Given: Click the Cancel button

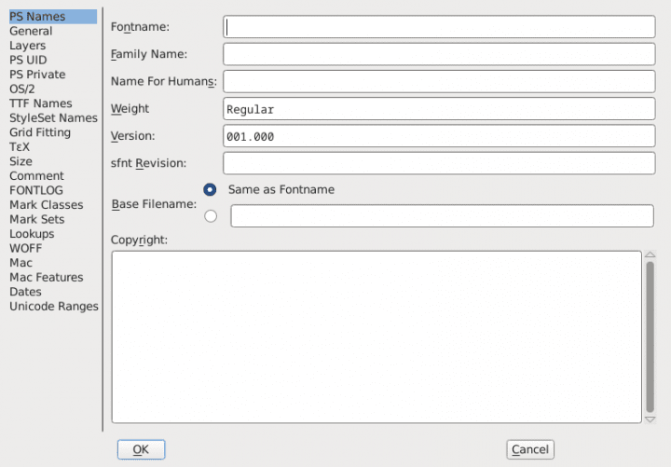Looking at the screenshot, I should (529, 449).
